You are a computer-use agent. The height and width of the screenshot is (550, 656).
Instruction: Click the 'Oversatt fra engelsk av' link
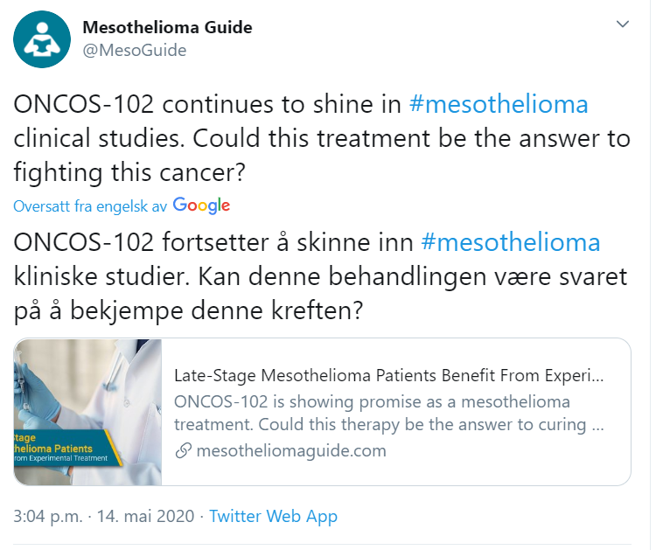[x=90, y=206]
